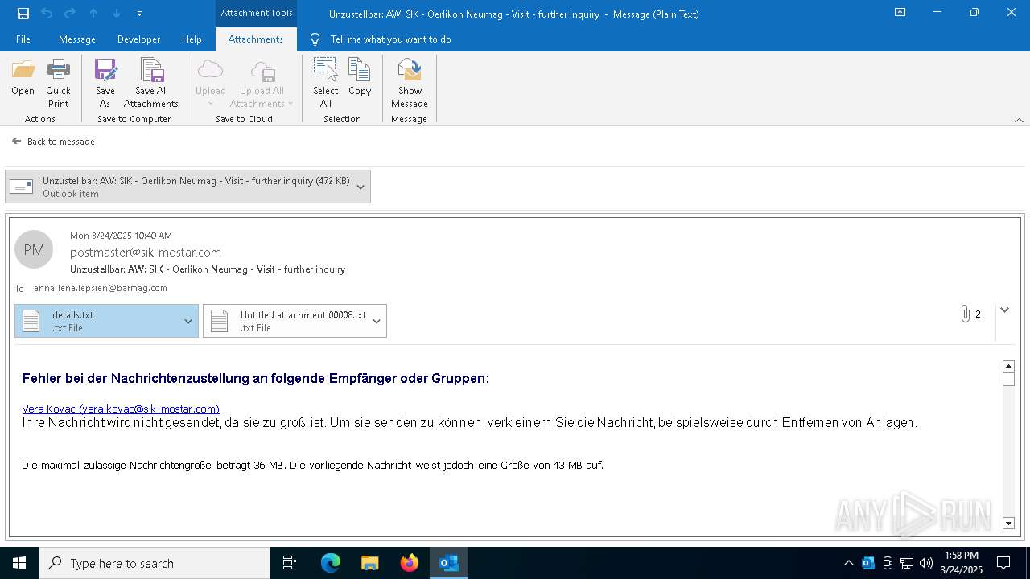Open the Customize Quick Access Toolbar dropdown
The height and width of the screenshot is (579, 1030).
pyautogui.click(x=139, y=14)
